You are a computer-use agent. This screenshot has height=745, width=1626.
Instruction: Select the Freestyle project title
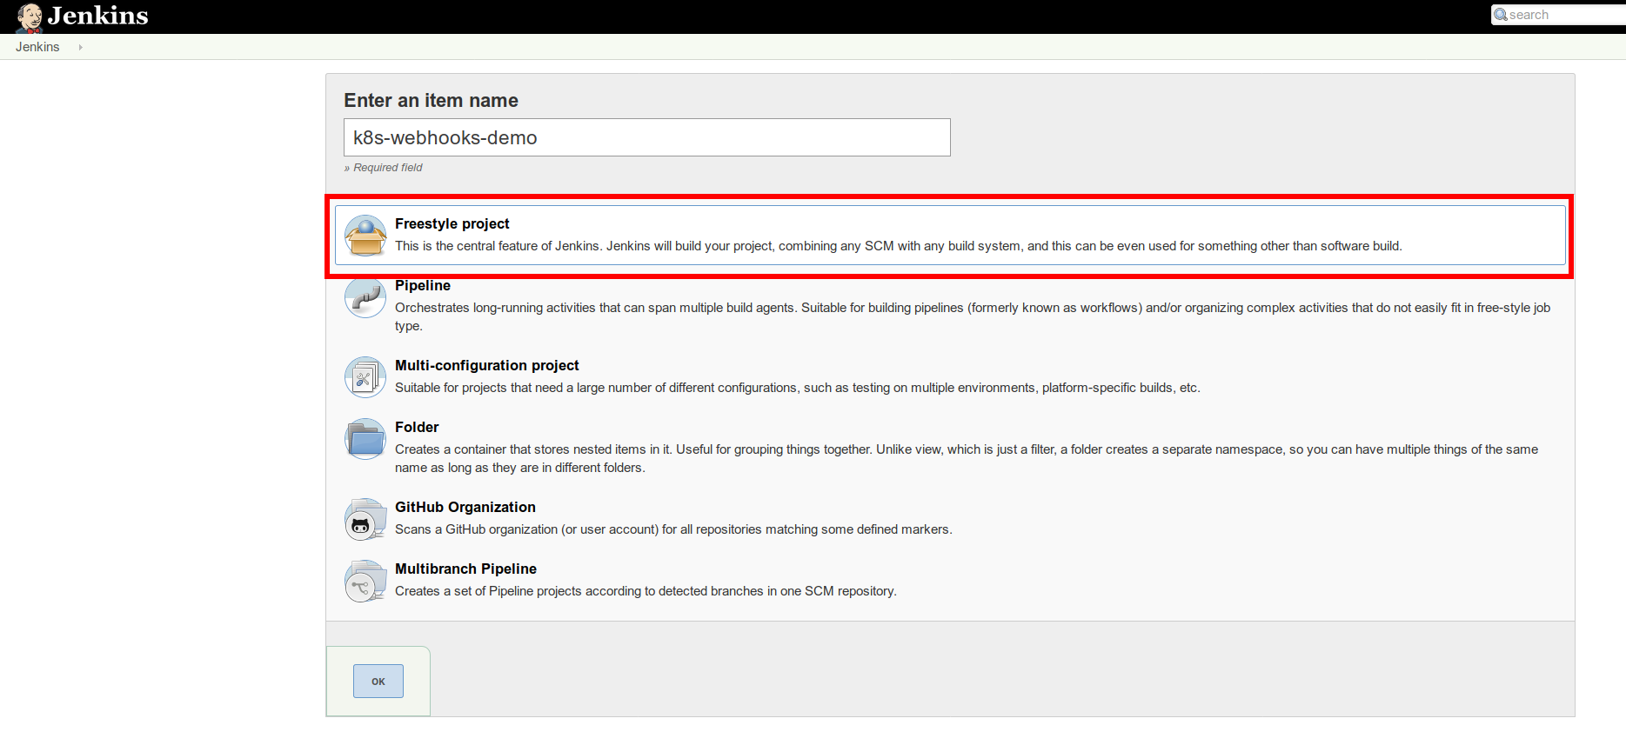pos(452,223)
